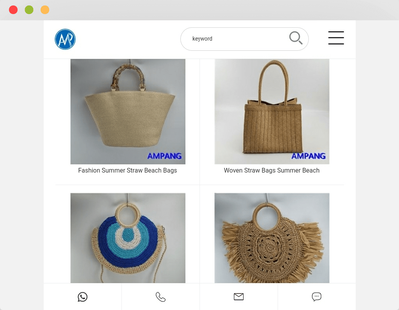Open WhatsApp contact icon

click(82, 297)
